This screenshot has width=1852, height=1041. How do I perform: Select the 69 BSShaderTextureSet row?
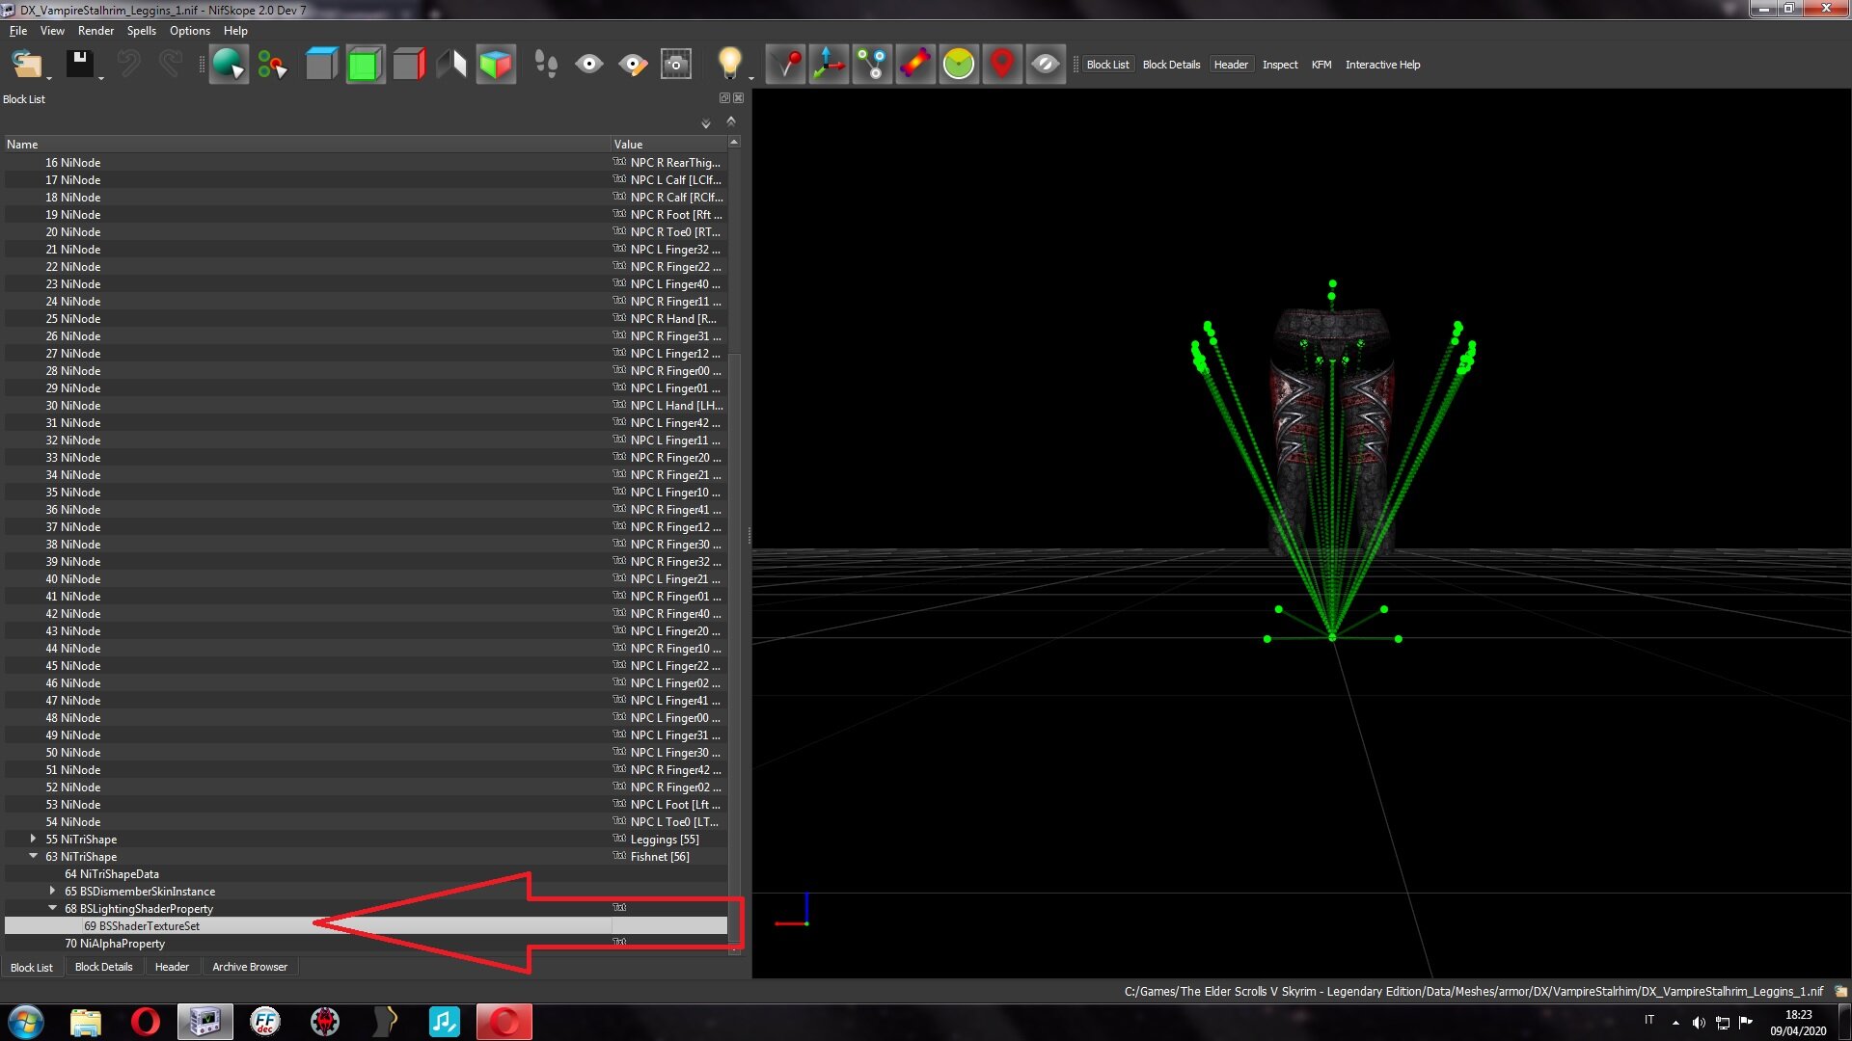point(366,926)
